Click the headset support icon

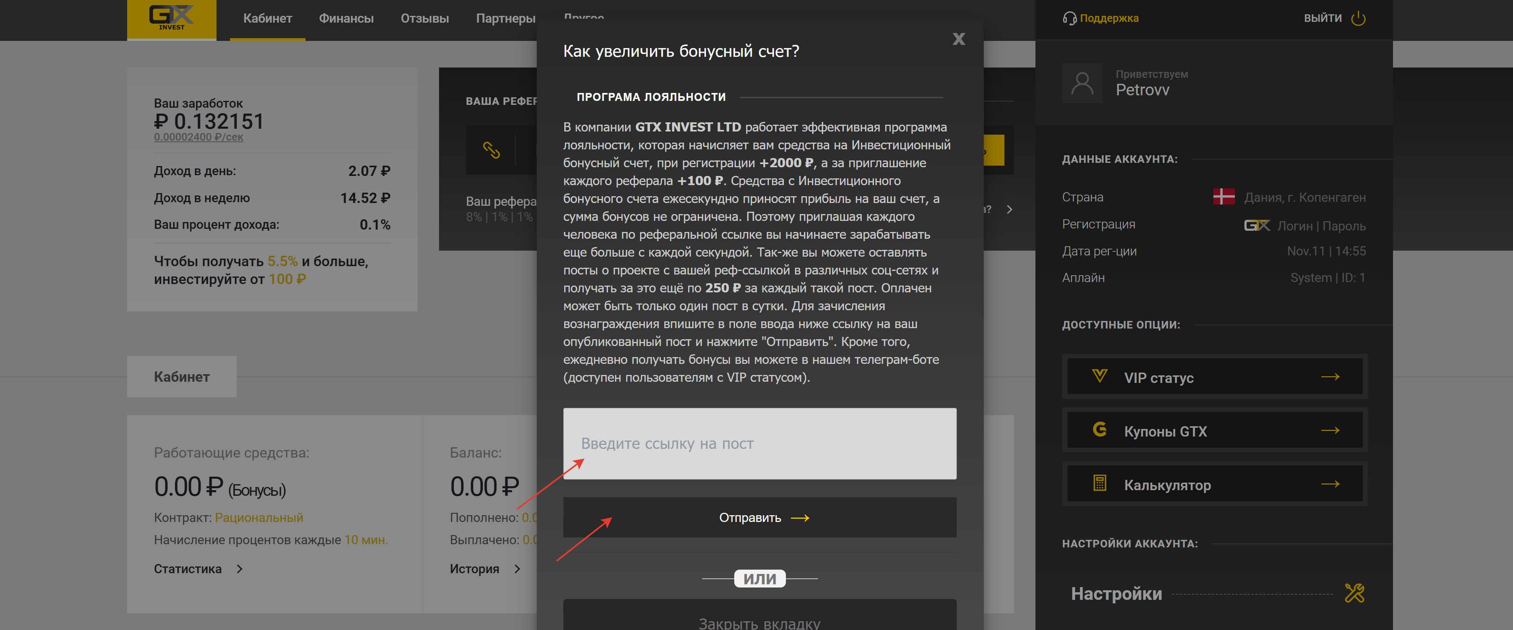click(1069, 18)
